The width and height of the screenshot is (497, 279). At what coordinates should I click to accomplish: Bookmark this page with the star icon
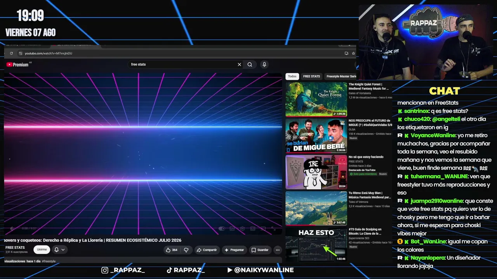[x=353, y=53]
